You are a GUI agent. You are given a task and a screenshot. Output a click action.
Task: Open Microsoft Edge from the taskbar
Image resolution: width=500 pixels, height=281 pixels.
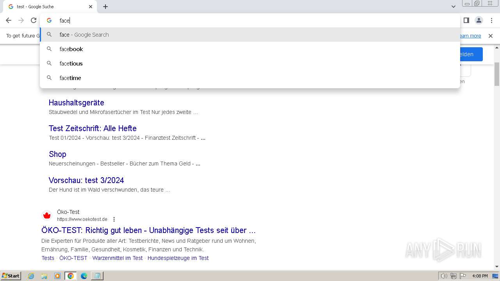click(x=84, y=276)
